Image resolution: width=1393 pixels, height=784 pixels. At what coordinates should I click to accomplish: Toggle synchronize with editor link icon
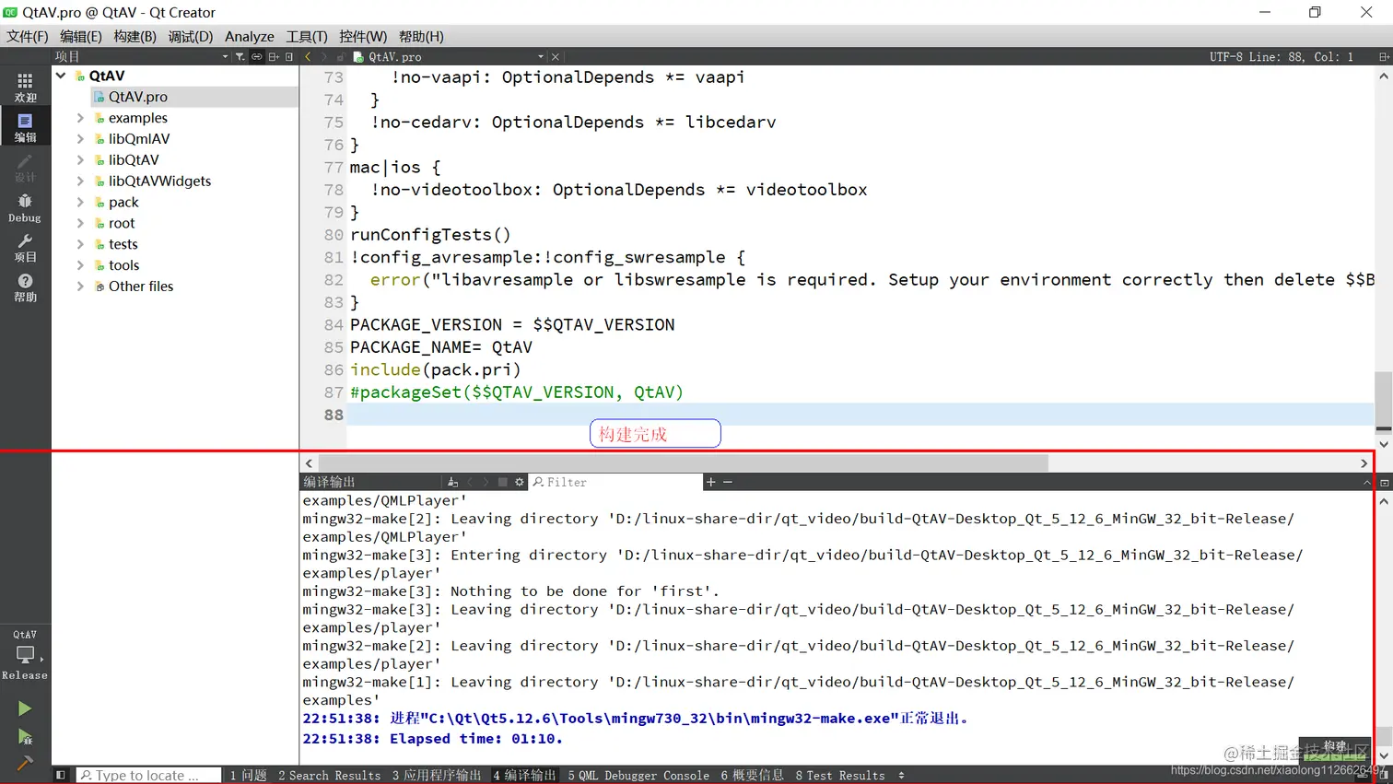[257, 57]
